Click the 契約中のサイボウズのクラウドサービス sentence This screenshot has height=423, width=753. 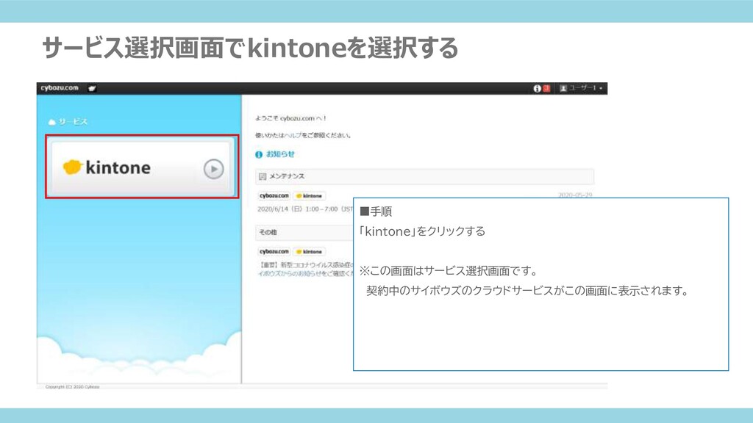pos(528,291)
